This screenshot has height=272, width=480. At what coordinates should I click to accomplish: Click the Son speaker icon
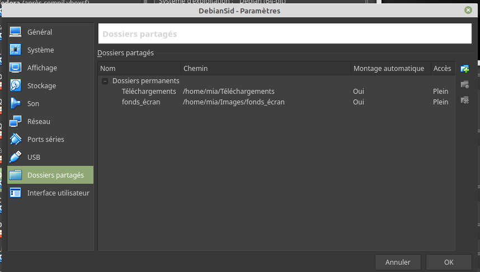[x=15, y=103]
